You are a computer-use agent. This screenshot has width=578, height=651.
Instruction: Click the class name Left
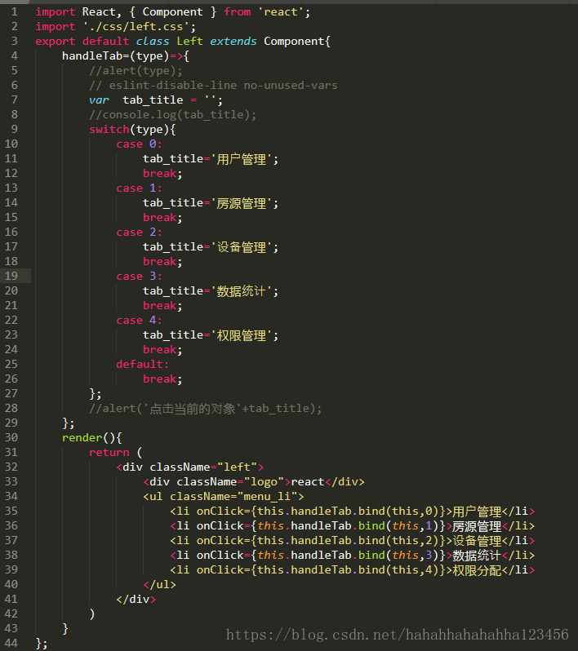pyautogui.click(x=189, y=41)
